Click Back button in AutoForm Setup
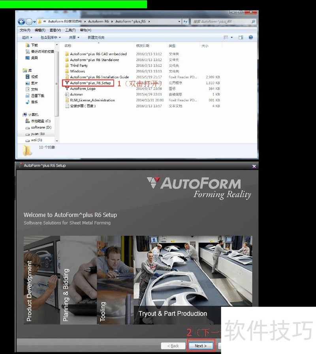 173,346
